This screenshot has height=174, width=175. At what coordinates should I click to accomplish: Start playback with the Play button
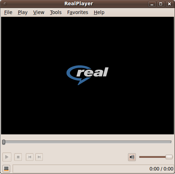7,157
